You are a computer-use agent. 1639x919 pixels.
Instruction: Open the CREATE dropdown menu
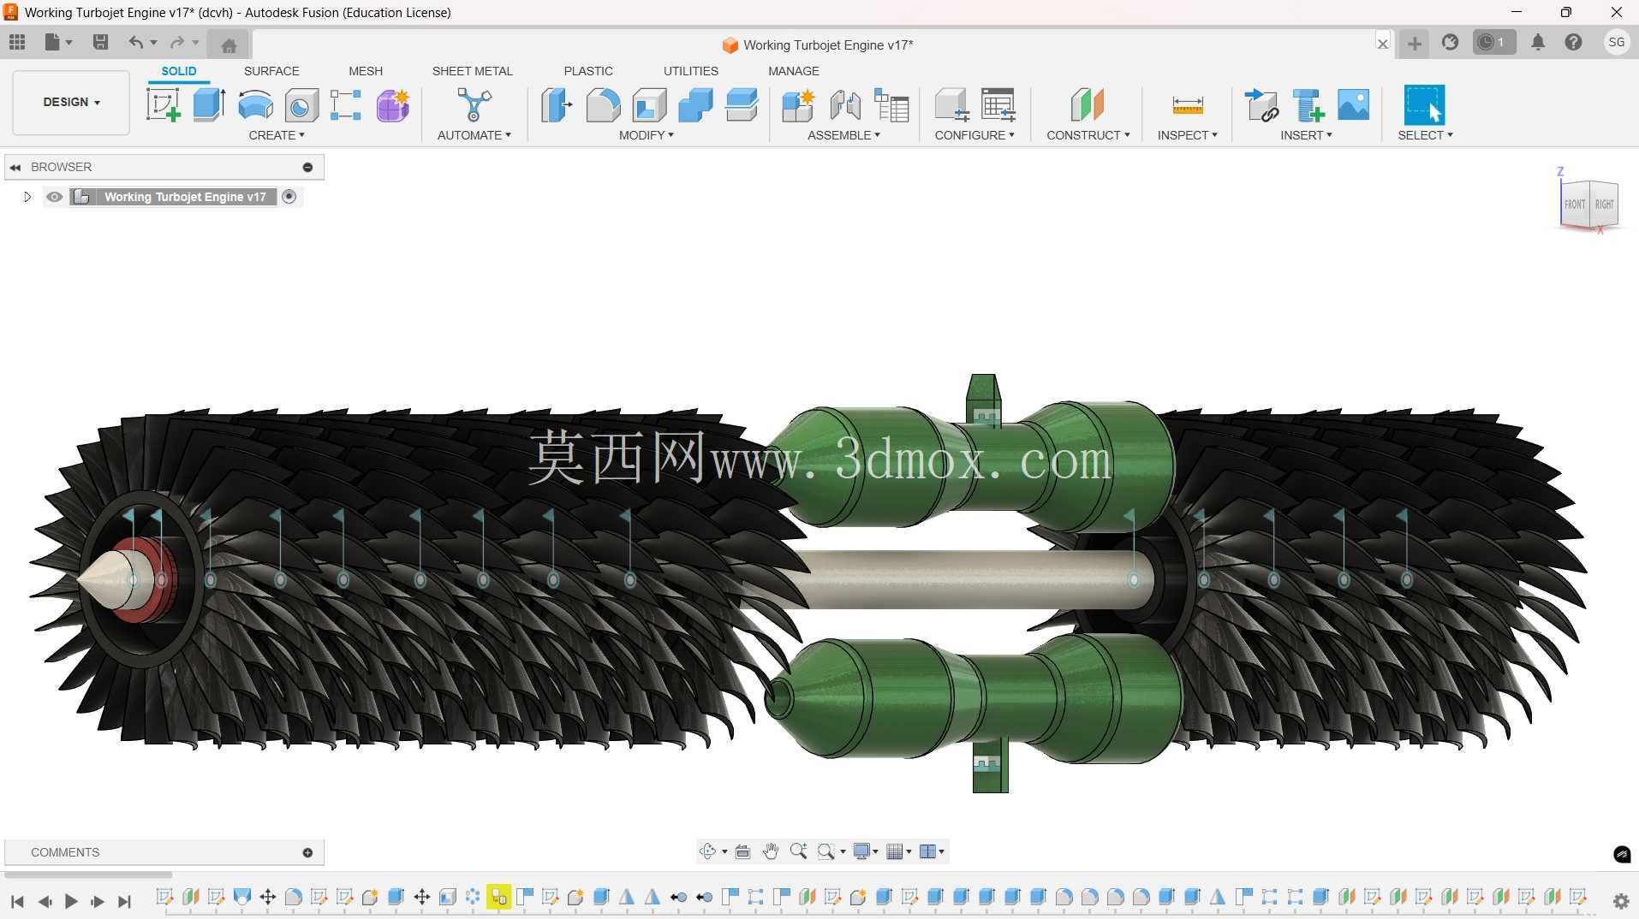pyautogui.click(x=277, y=135)
